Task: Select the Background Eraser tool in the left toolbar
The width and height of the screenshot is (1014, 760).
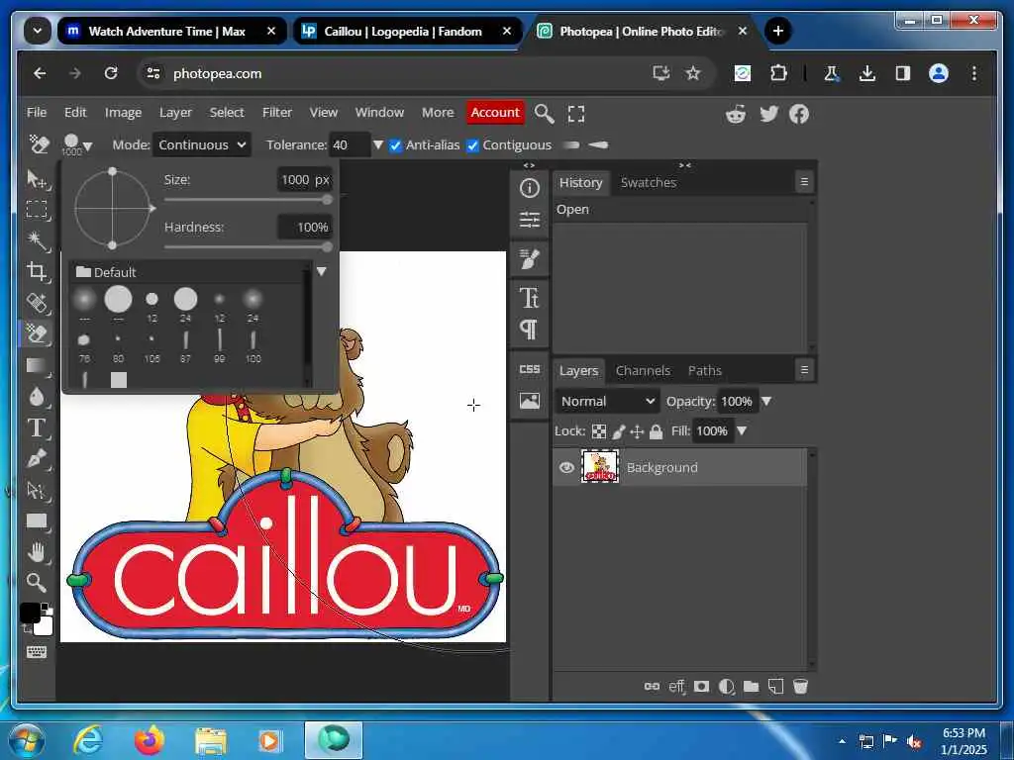Action: pos(37,333)
